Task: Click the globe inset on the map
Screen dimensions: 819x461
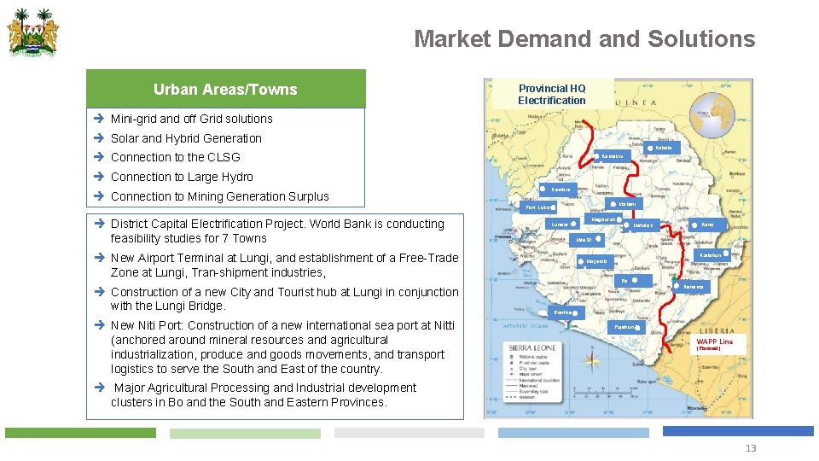Action: pyautogui.click(x=712, y=115)
